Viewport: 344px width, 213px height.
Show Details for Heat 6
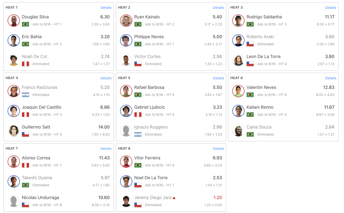point(331,78)
